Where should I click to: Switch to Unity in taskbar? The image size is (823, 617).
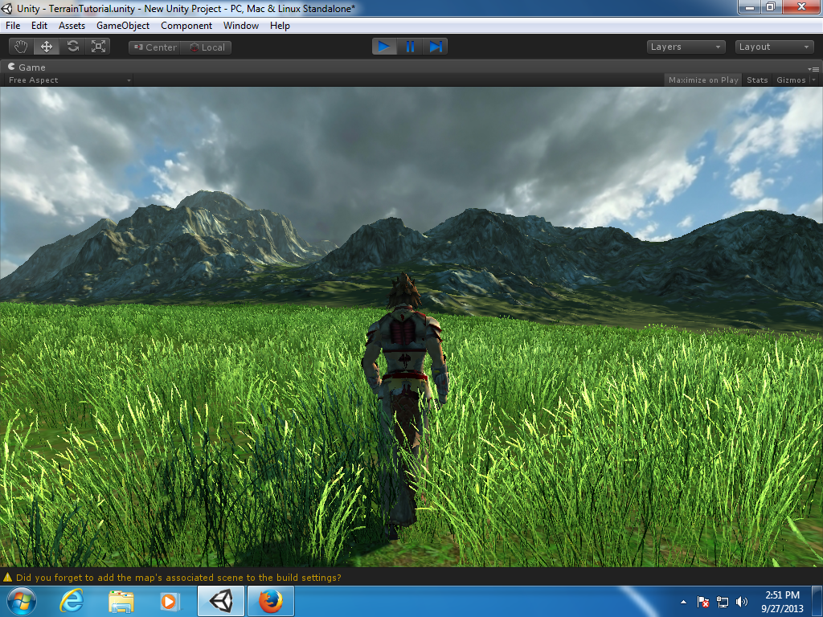[x=221, y=601]
